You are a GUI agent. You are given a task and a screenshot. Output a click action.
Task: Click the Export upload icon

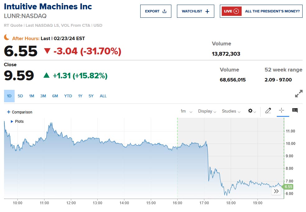click(x=165, y=11)
